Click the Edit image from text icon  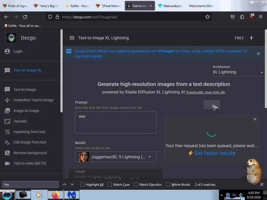click(x=7, y=142)
